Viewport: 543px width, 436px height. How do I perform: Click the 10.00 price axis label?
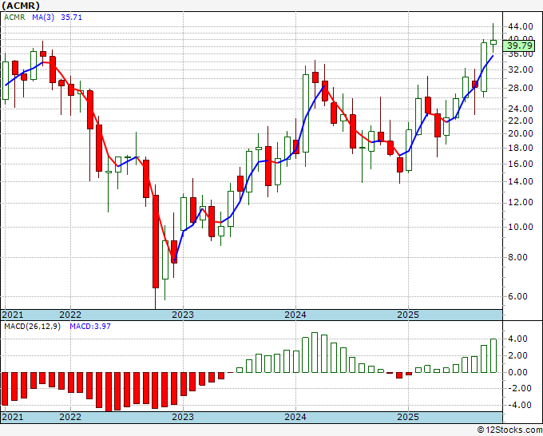point(520,227)
